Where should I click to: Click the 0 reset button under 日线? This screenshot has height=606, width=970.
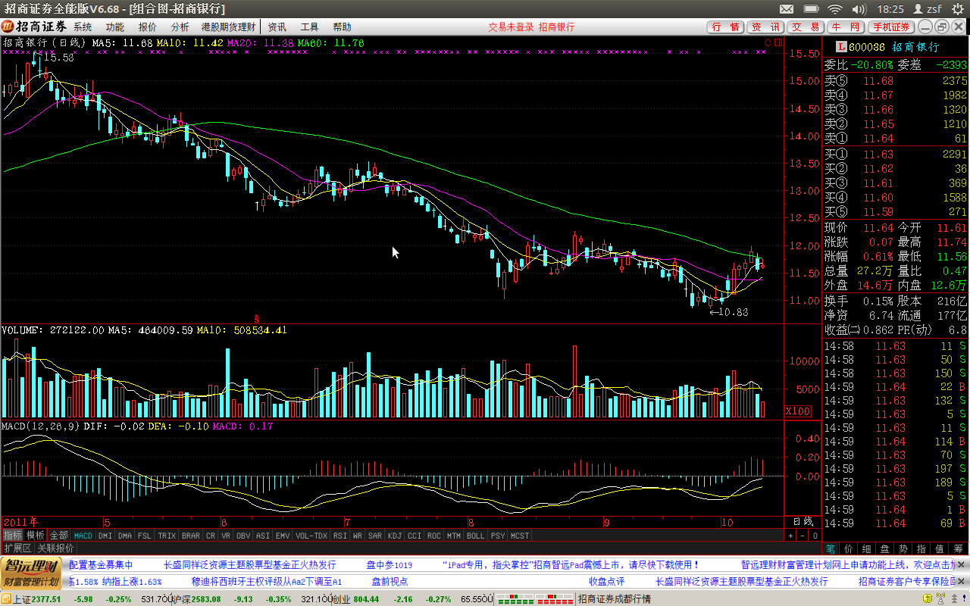(x=814, y=536)
